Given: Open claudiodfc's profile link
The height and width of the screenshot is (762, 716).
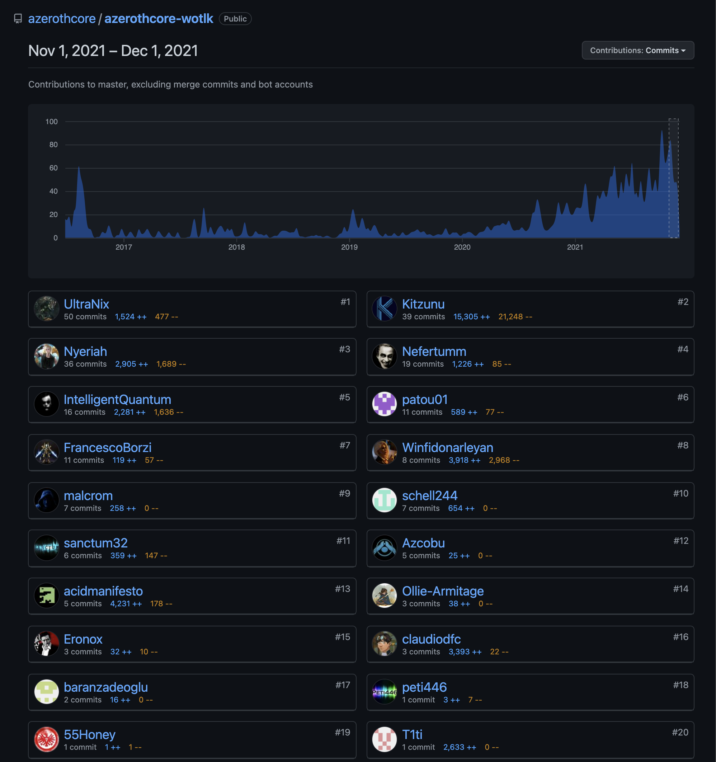Looking at the screenshot, I should coord(431,639).
